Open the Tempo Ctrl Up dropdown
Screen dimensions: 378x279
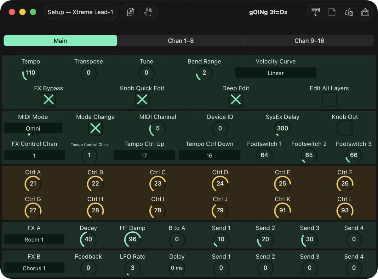(144, 155)
